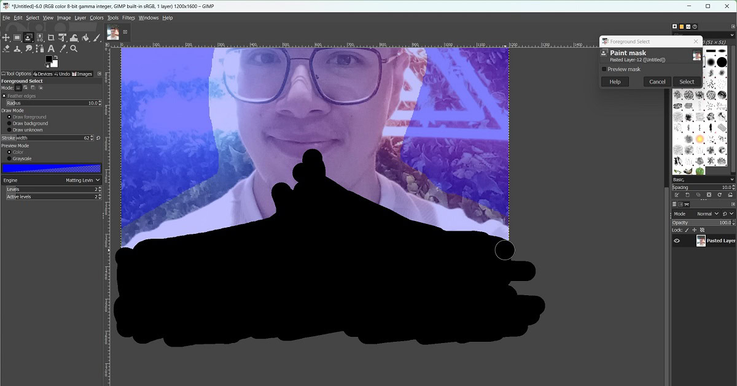Open the File menu
The width and height of the screenshot is (737, 386).
pos(6,18)
